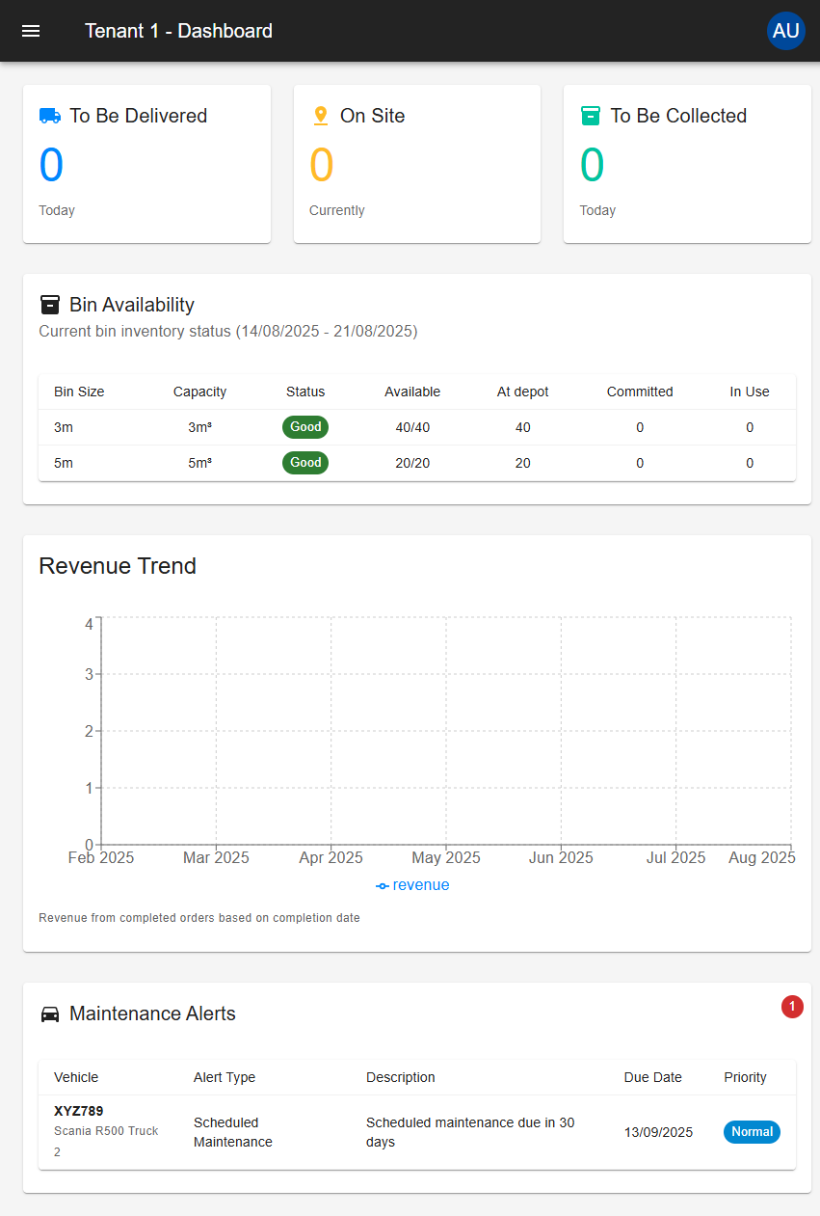This screenshot has width=820, height=1216.
Task: Click the Aug 2025 axis label
Action: click(762, 857)
